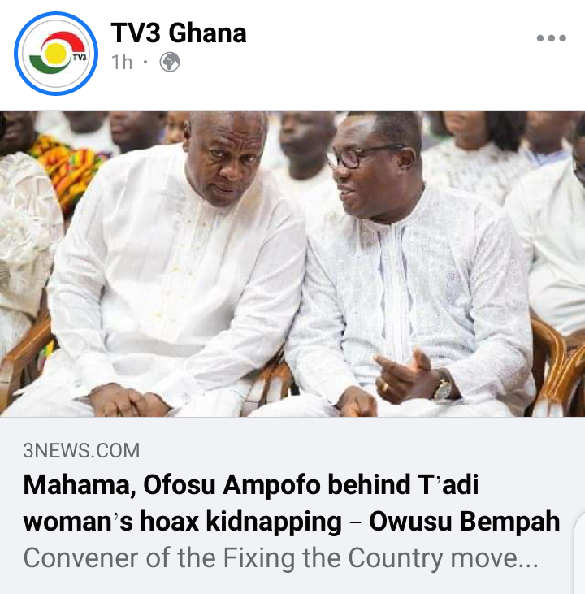
Task: Click the name "Owusu Bempah" in the headline
Action: click(465, 521)
